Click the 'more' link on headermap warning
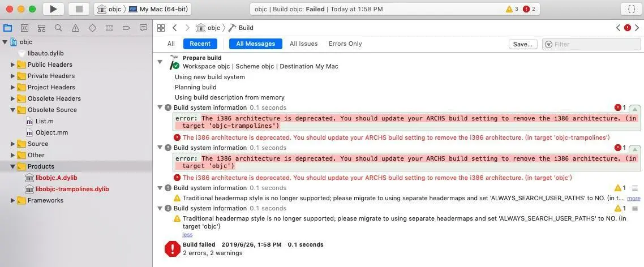 (634, 199)
